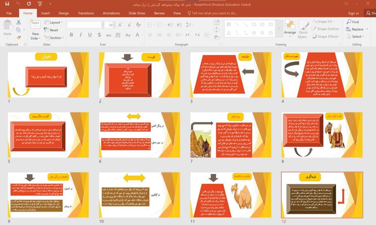Click the Start From Beginning icon in title bar
Screen dimensions: 376x225
40,4
